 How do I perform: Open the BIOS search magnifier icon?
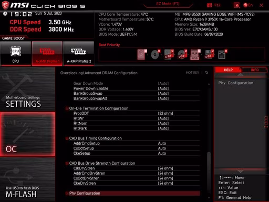coord(237,5)
